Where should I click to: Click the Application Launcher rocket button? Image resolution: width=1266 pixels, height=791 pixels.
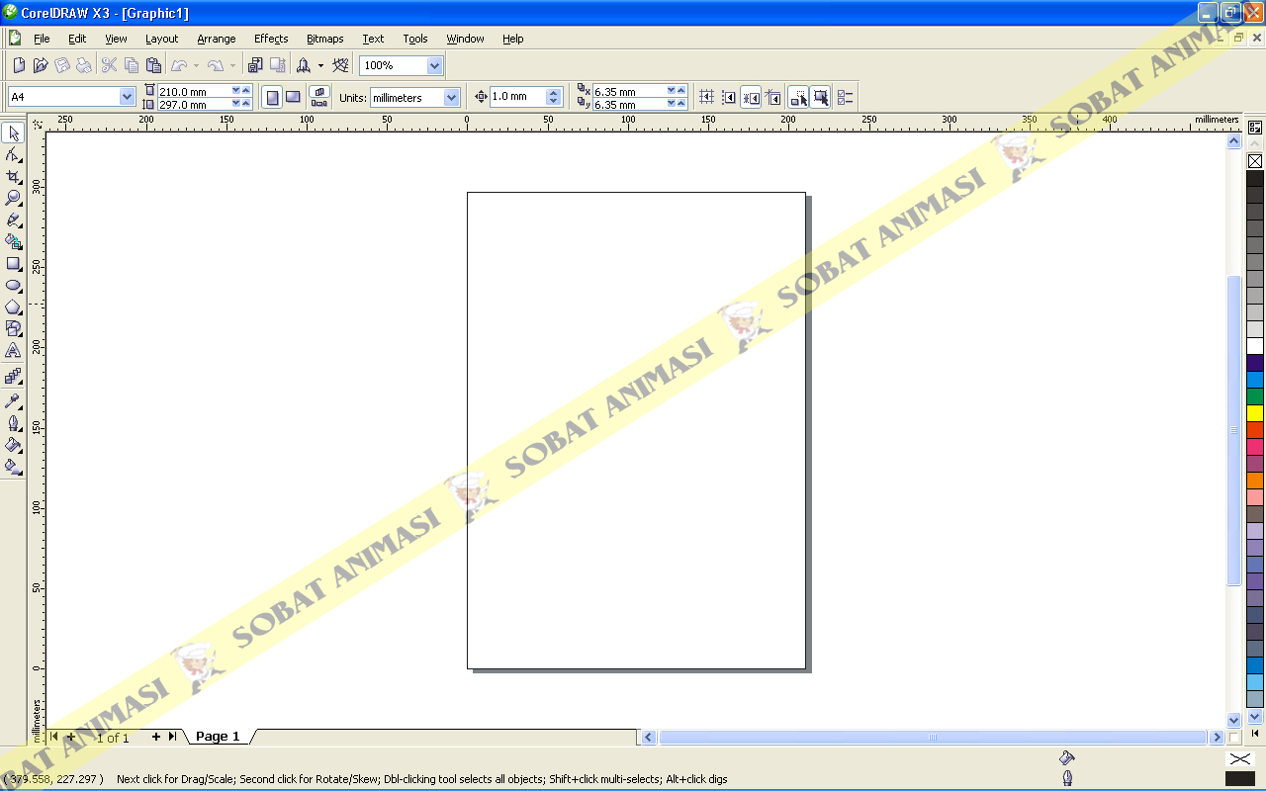[305, 64]
